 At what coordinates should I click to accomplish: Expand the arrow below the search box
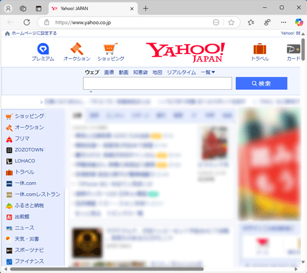point(91,92)
